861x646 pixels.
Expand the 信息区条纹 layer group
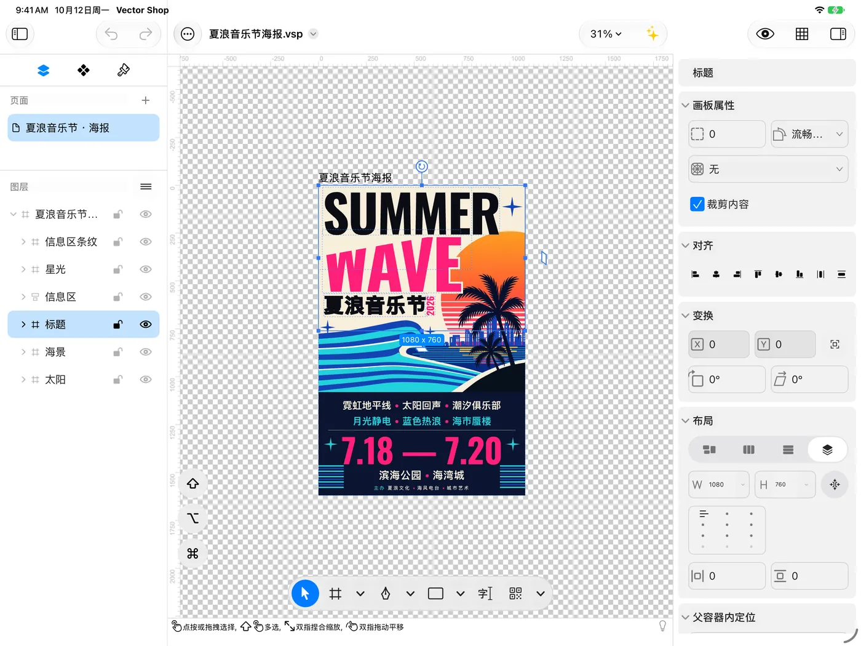tap(23, 242)
